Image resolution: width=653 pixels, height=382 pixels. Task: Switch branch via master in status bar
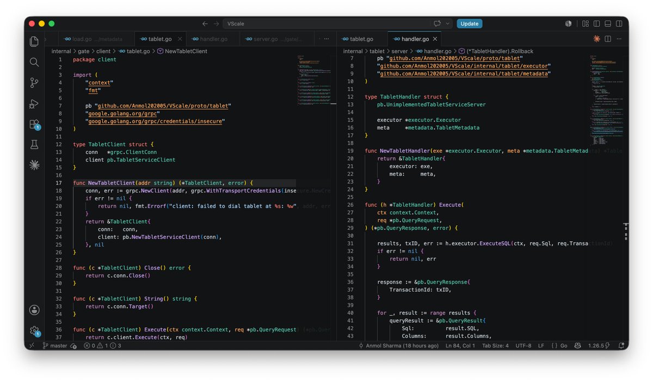pyautogui.click(x=54, y=346)
